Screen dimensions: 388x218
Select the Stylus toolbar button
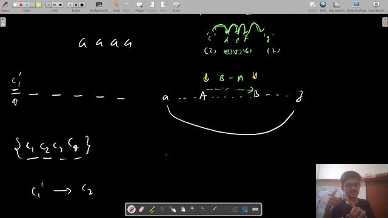[5, 6]
